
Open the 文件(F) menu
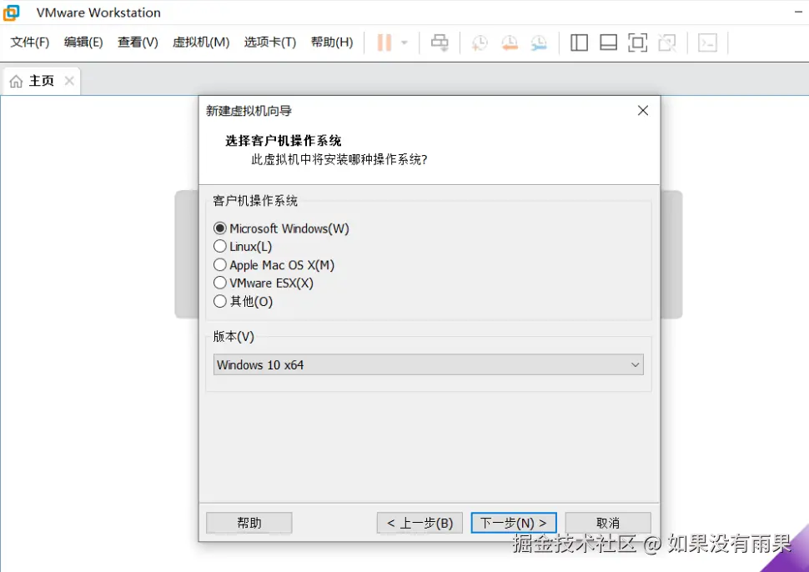coord(29,43)
